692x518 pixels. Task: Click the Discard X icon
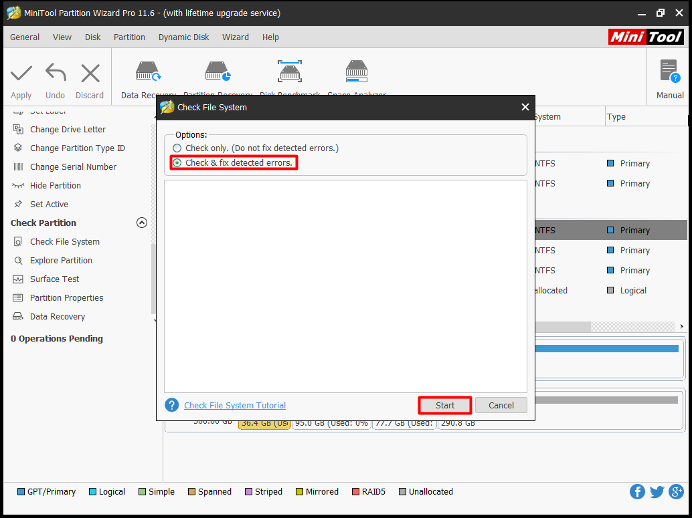tap(90, 73)
